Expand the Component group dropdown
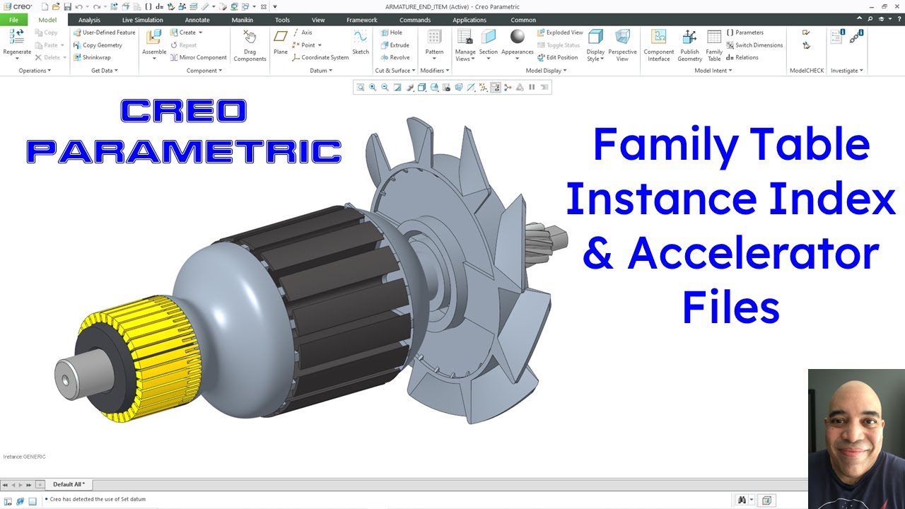The image size is (905, 509). coord(204,71)
